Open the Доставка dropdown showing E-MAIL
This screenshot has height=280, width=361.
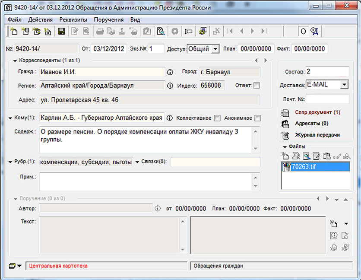pos(344,85)
